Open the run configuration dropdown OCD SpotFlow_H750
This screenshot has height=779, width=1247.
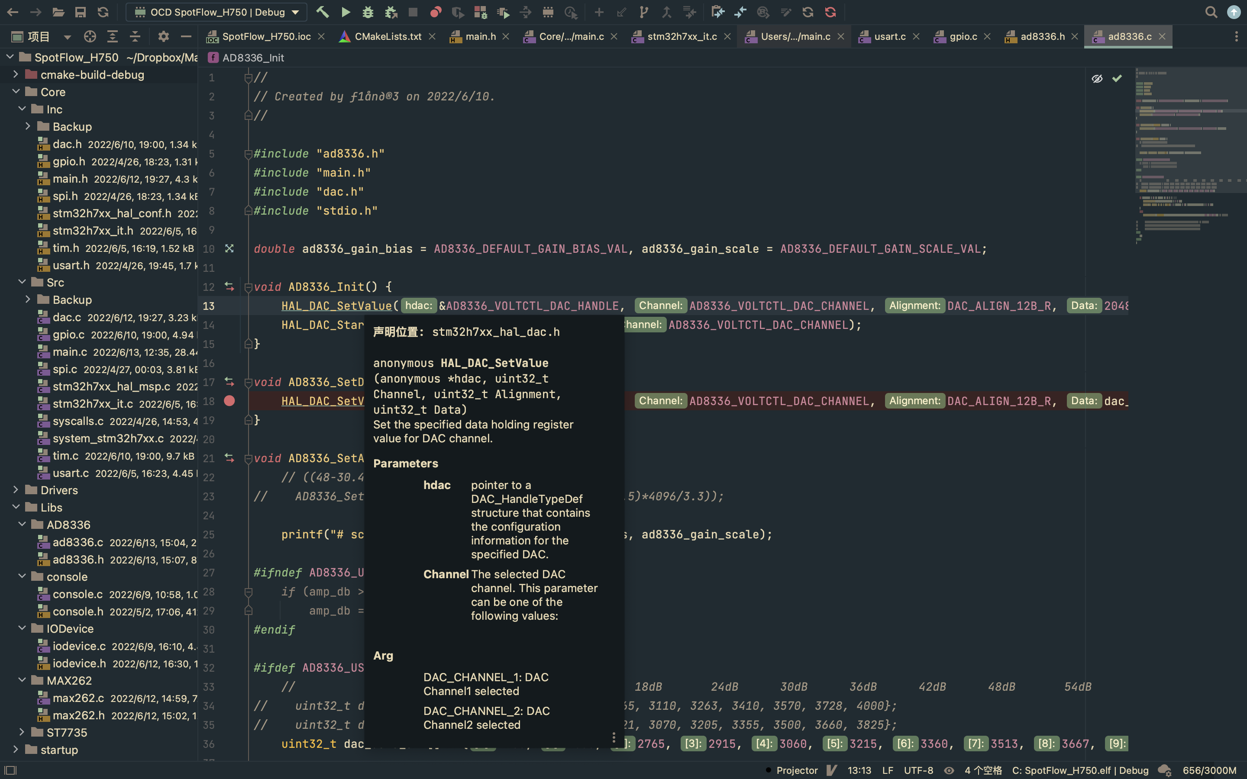point(217,12)
